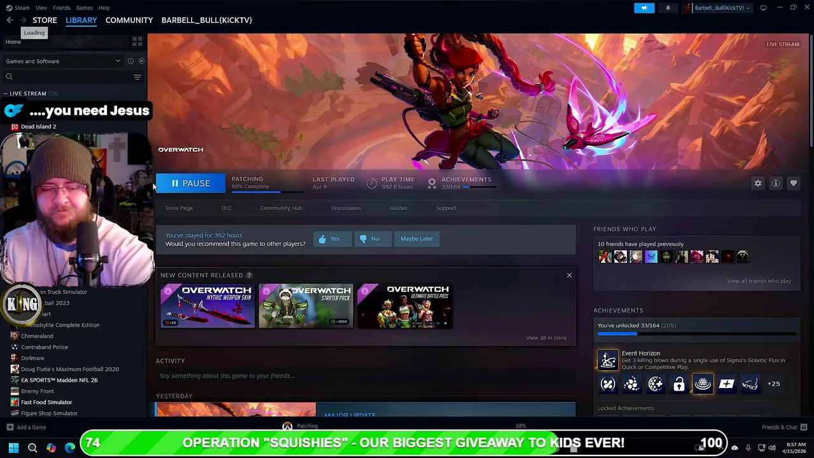Open the Guides link

[x=398, y=208]
